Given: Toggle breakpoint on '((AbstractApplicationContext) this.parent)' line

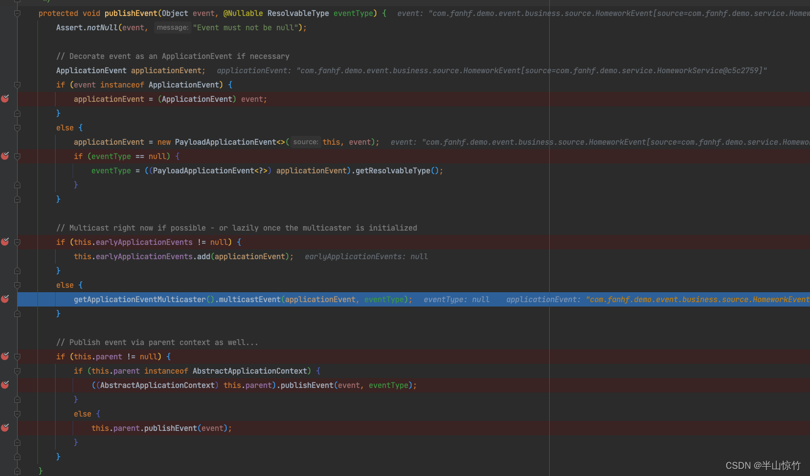Looking at the screenshot, I should tap(5, 385).
